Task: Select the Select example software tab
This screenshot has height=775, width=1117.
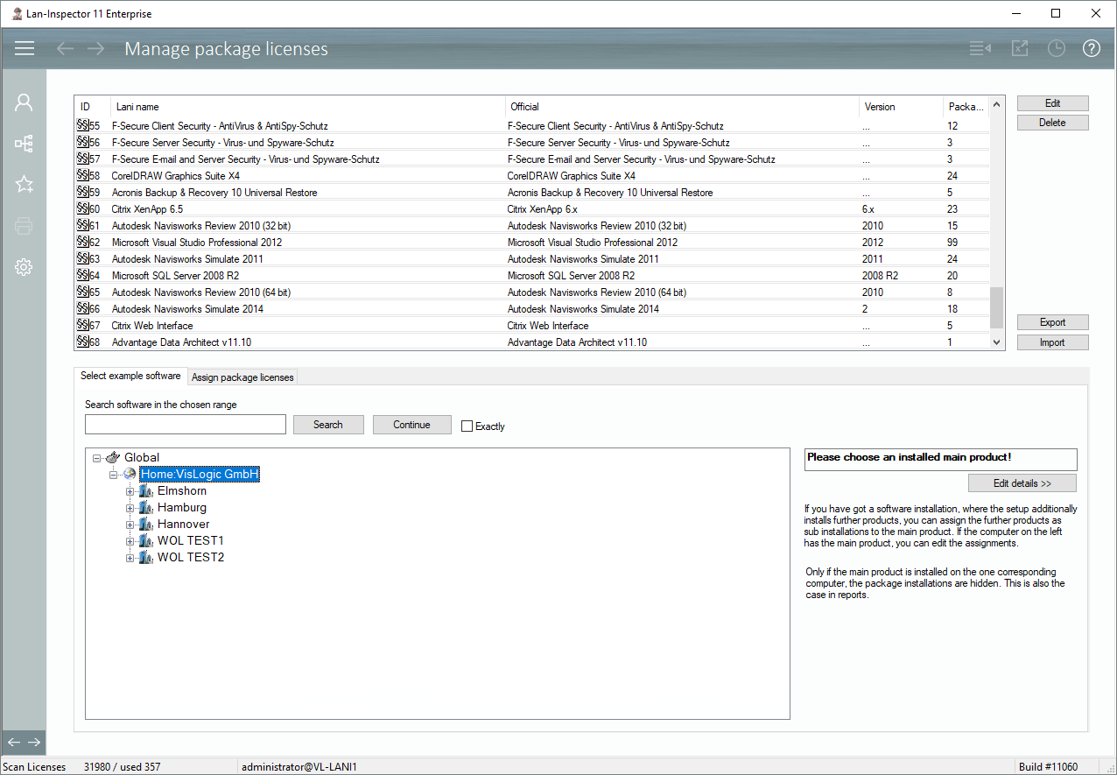Action: (130, 376)
